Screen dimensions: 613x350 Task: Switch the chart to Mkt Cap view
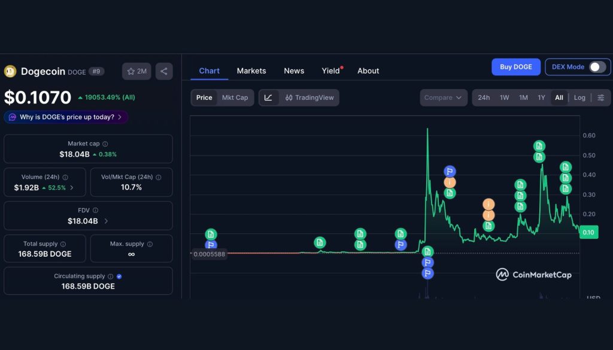pyautogui.click(x=235, y=97)
